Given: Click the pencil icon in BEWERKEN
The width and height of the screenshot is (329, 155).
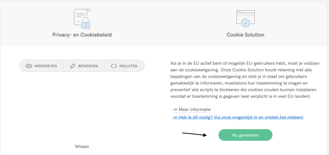Looking at the screenshot, I should coord(73,66).
